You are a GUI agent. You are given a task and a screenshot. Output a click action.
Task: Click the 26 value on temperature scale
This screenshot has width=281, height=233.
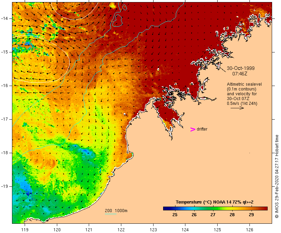194,214
